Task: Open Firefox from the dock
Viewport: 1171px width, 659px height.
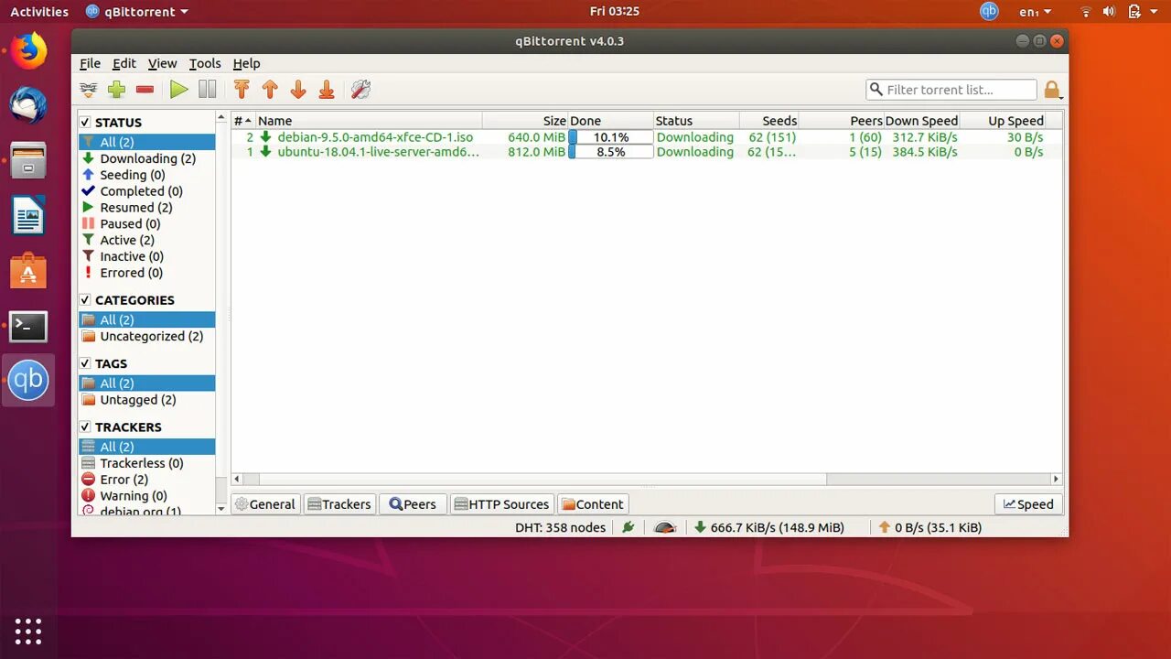Action: tap(28, 51)
